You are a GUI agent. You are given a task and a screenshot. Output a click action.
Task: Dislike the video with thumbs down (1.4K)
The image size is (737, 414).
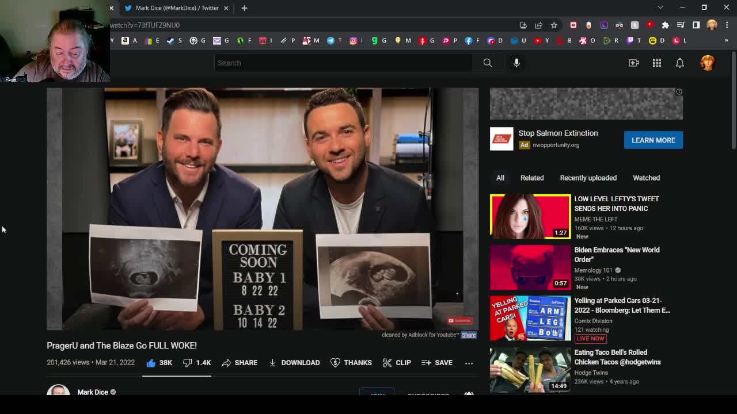click(197, 363)
